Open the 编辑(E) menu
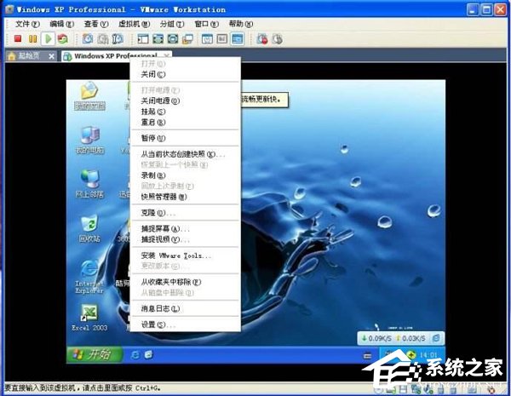Screen dimensions: 511x396 tap(61, 24)
